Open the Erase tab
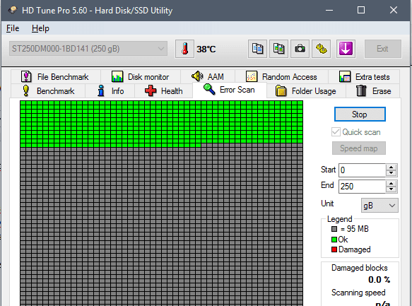Viewport: 412px width, 306px height. (373, 91)
